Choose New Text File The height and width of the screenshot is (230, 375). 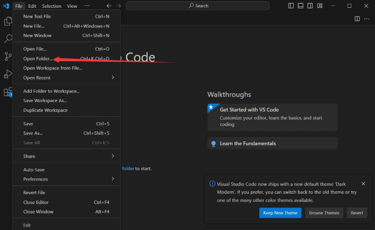pos(66,16)
